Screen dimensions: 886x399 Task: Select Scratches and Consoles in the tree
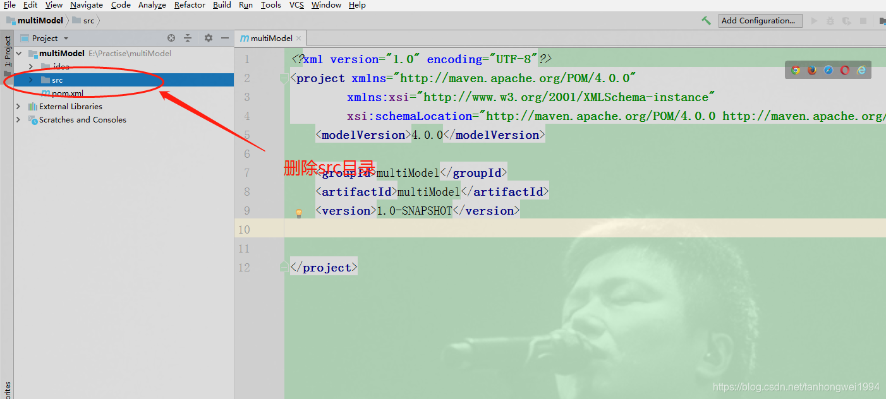pyautogui.click(x=83, y=120)
